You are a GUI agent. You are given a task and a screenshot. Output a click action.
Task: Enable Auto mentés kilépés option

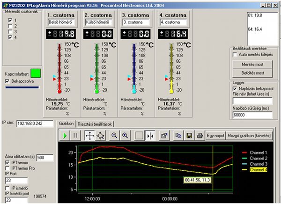click(x=235, y=54)
